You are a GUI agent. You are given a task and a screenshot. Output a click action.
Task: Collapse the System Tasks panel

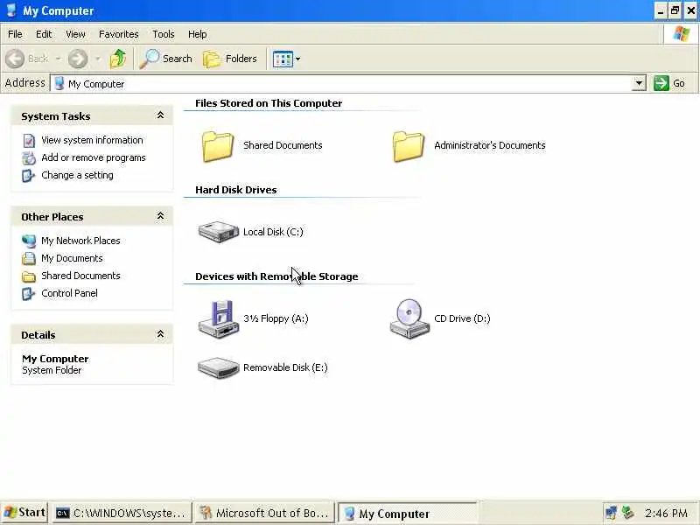point(160,115)
